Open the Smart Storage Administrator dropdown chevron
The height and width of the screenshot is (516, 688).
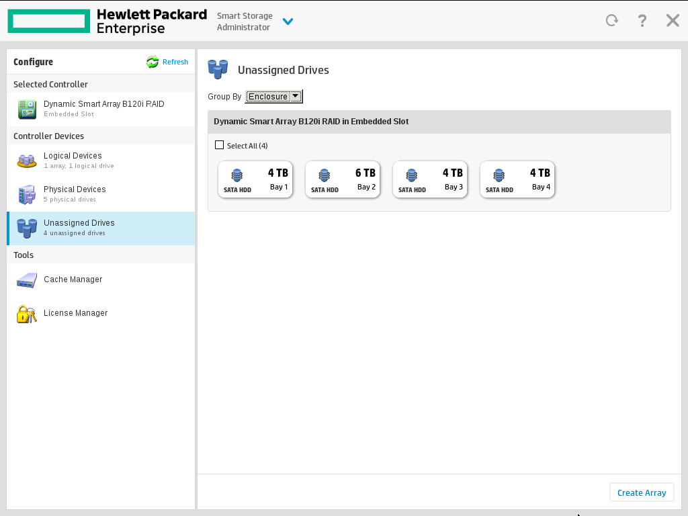288,21
